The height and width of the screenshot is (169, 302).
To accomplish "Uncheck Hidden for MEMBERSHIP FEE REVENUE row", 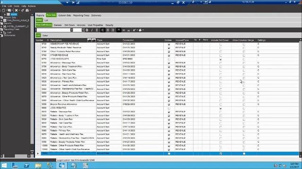I will tap(169, 44).
